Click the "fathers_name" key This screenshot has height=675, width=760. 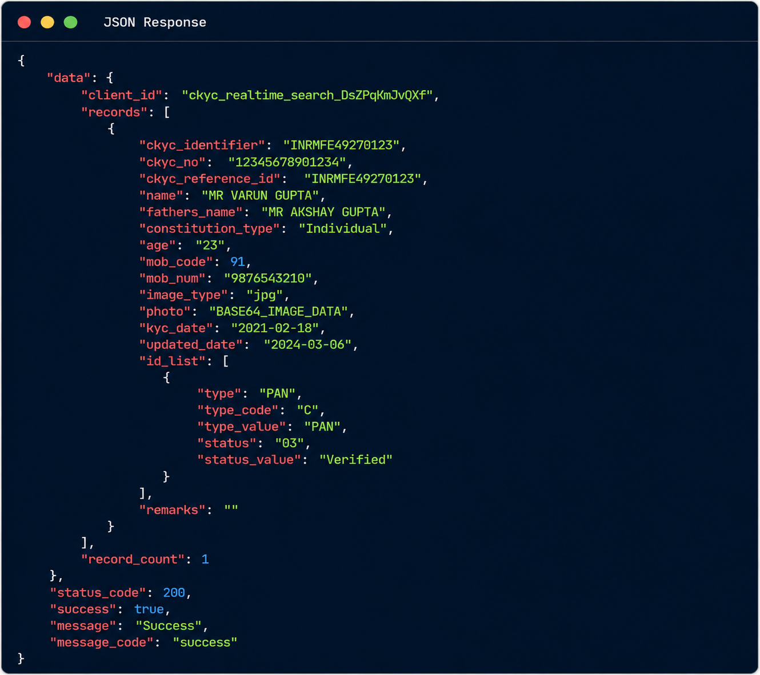(x=191, y=212)
